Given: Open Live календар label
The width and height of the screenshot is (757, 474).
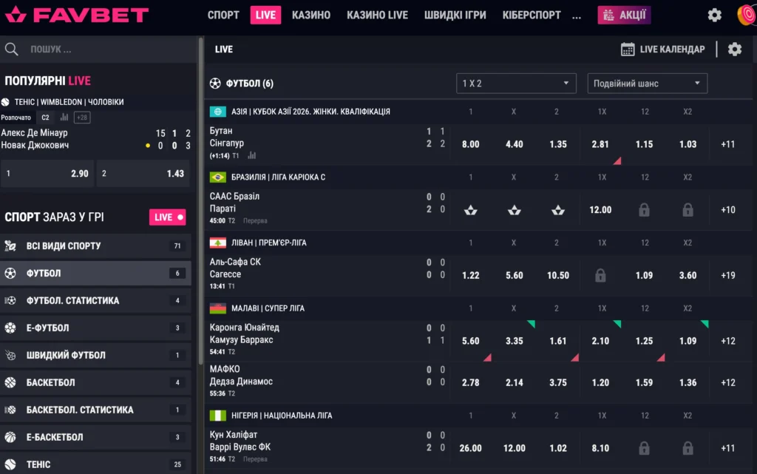Looking at the screenshot, I should coord(672,50).
